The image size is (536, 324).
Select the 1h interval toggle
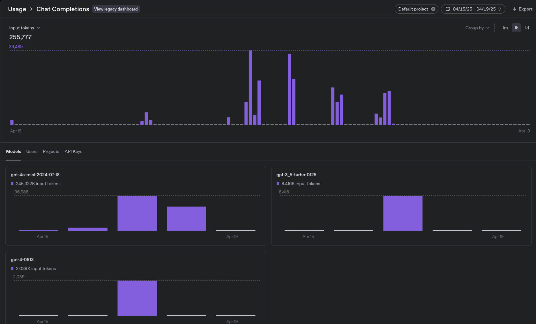[x=516, y=28]
